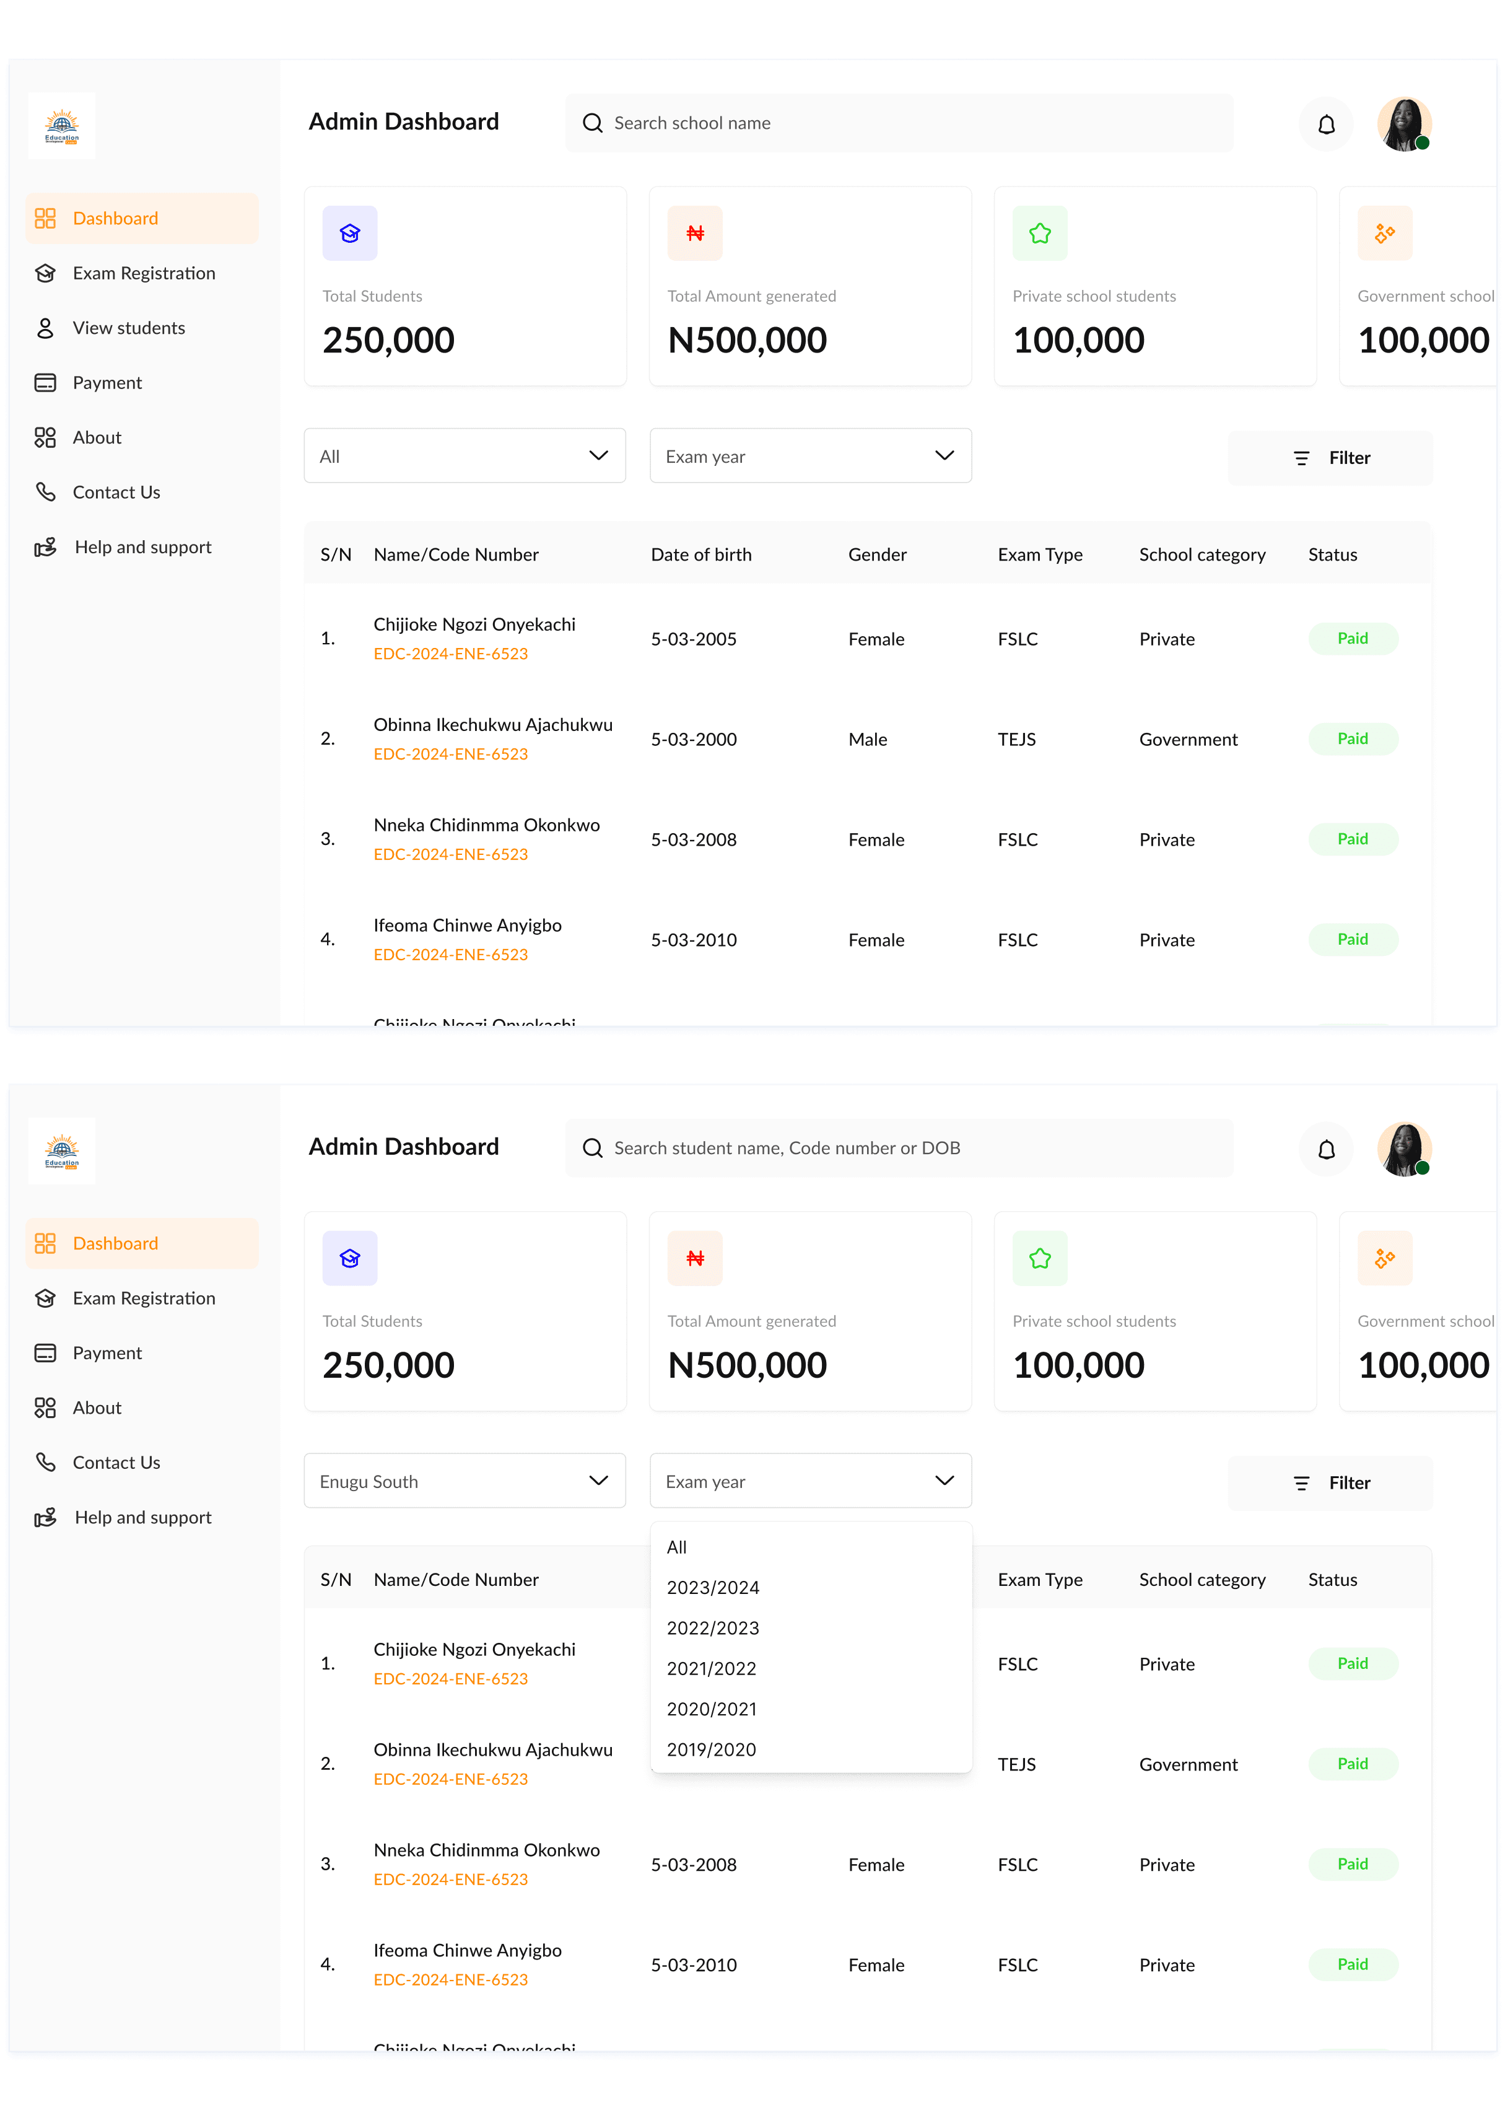Click Paid status for Obinna in top table
The image size is (1505, 2110).
(x=1352, y=739)
